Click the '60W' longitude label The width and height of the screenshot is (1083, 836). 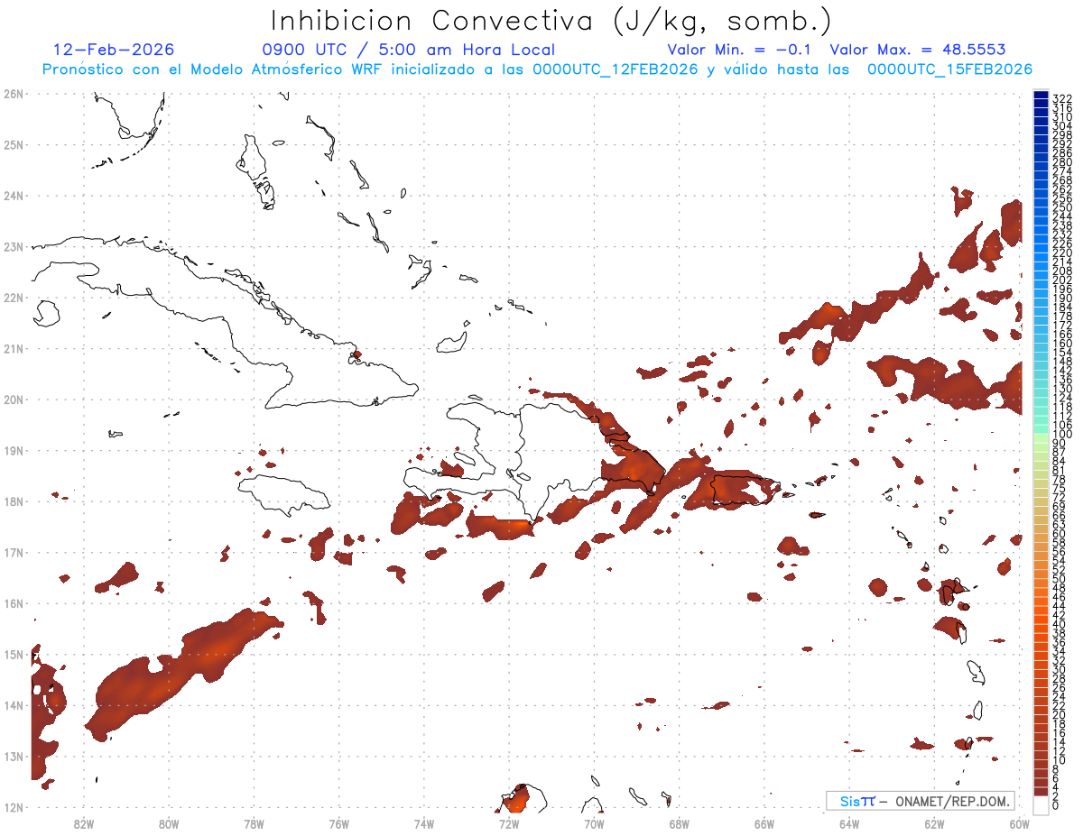(x=1019, y=822)
